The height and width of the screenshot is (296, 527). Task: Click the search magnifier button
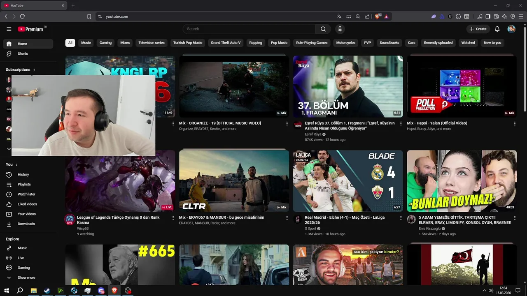click(x=323, y=29)
